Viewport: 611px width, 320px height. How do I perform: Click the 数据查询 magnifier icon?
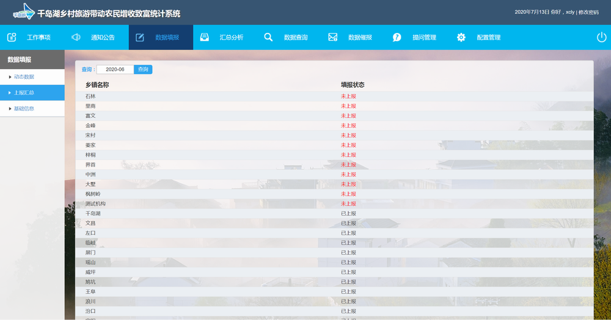click(268, 37)
